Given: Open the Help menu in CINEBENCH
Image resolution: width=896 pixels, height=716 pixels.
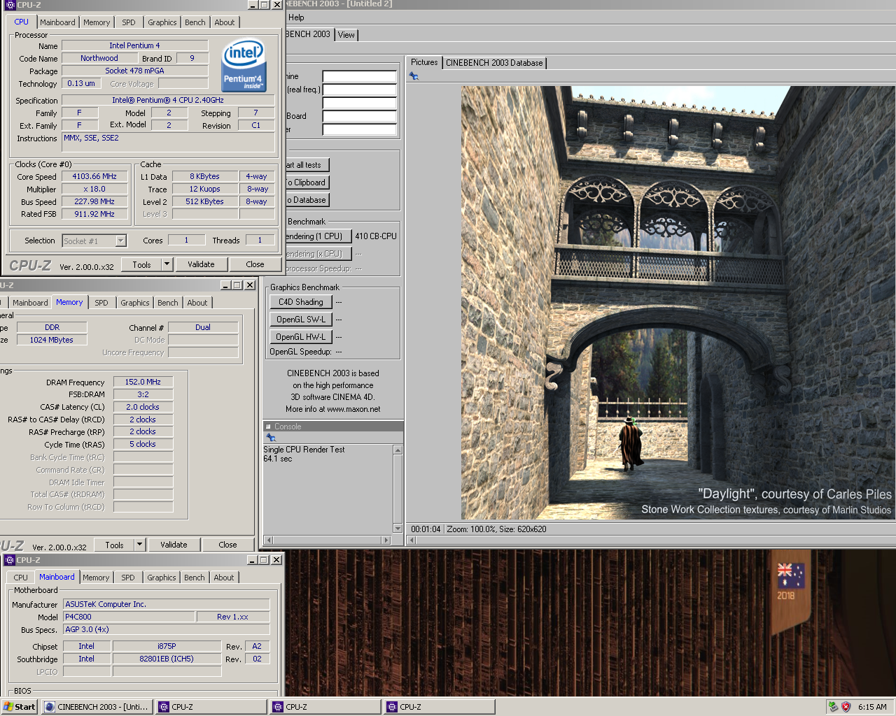Looking at the screenshot, I should [296, 17].
